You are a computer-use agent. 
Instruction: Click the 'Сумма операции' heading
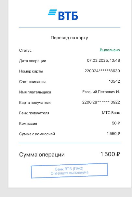[42, 155]
